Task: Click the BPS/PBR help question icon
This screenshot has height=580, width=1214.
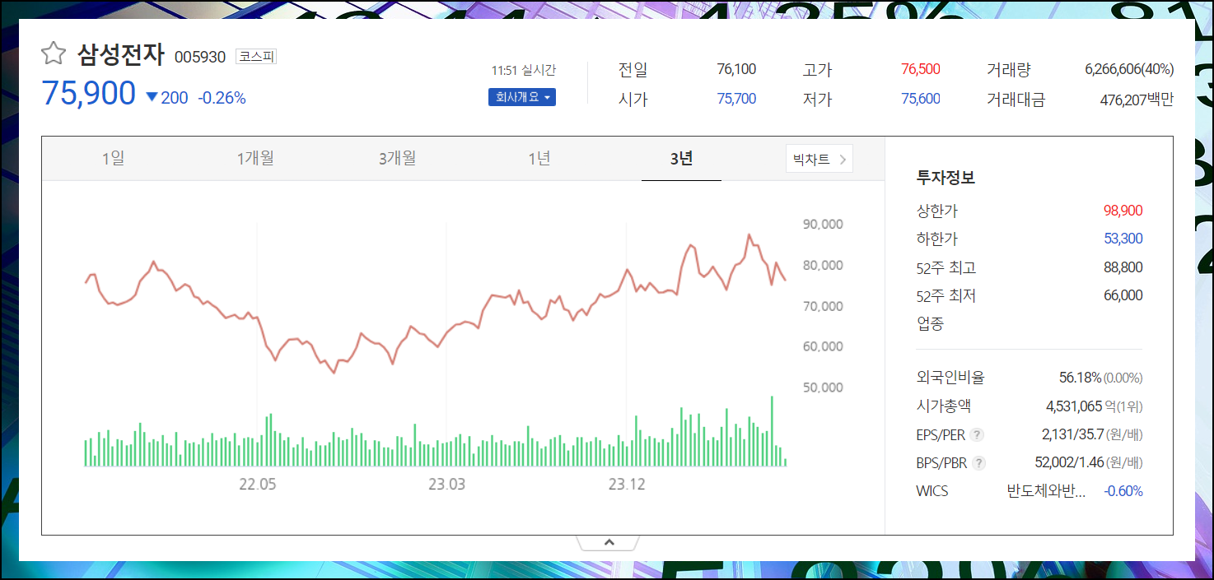Action: click(x=978, y=463)
